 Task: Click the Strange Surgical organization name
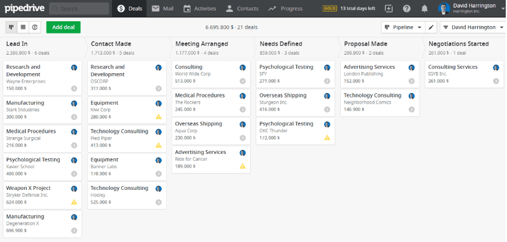coord(23,138)
